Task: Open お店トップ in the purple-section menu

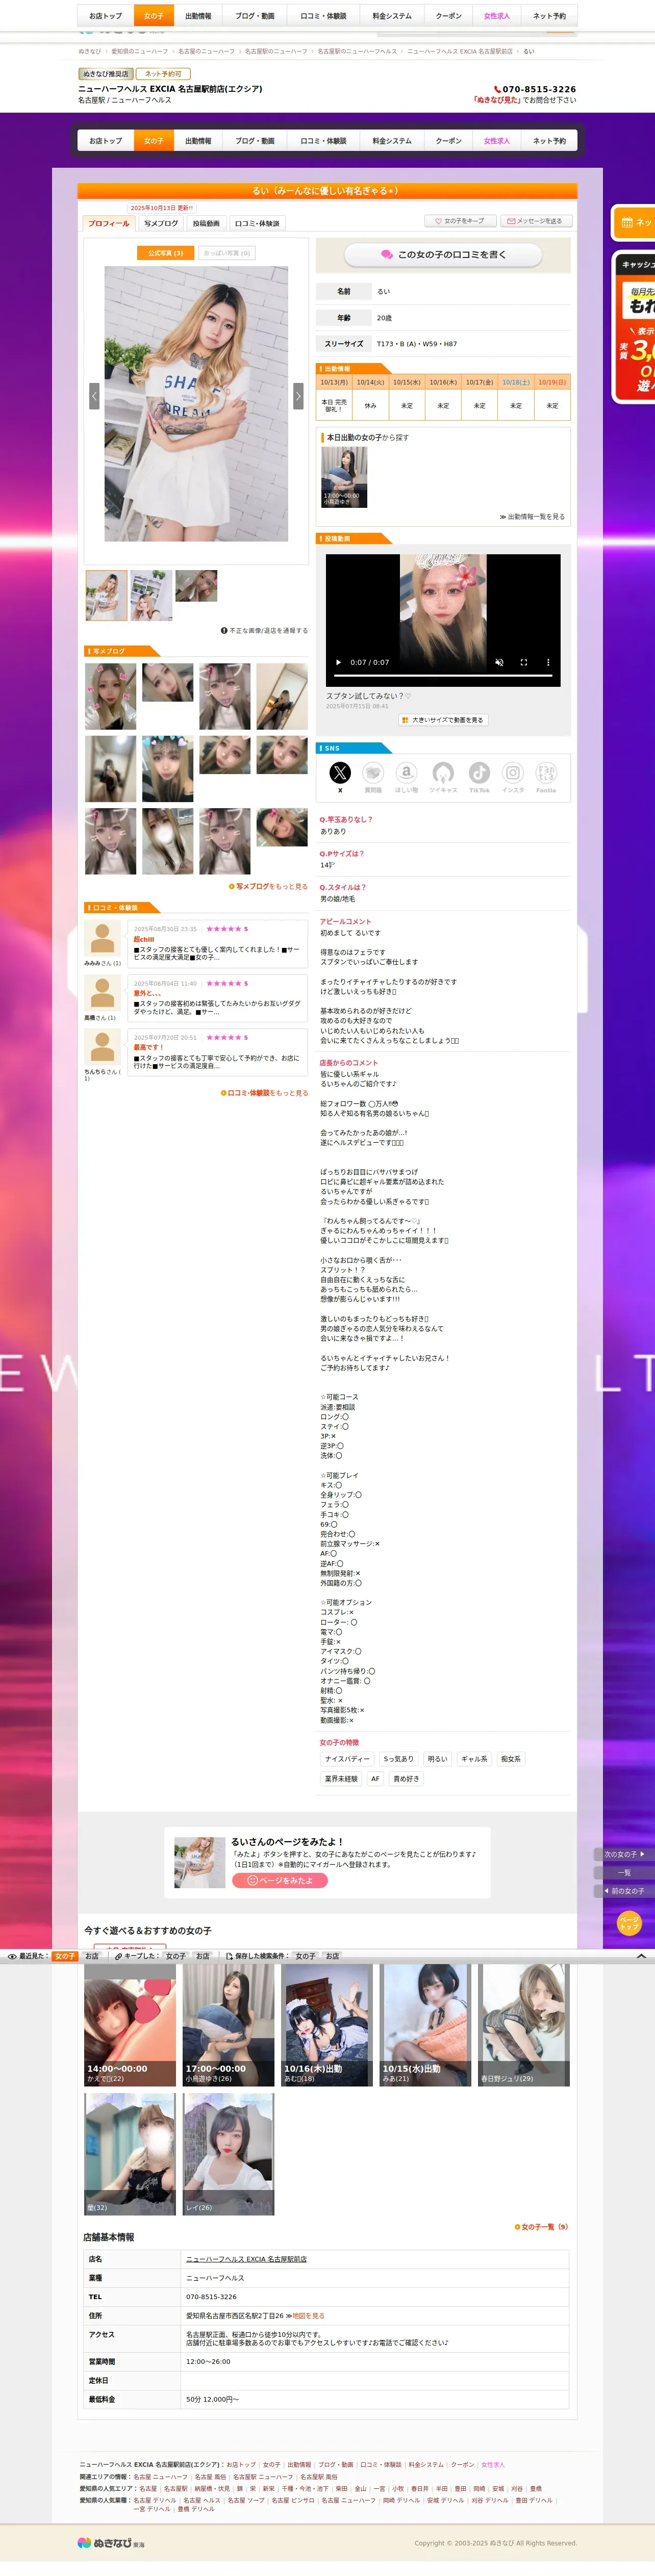Action: (105, 141)
